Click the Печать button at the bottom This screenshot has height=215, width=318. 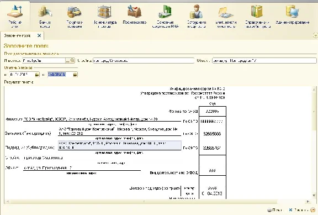(x=274, y=209)
